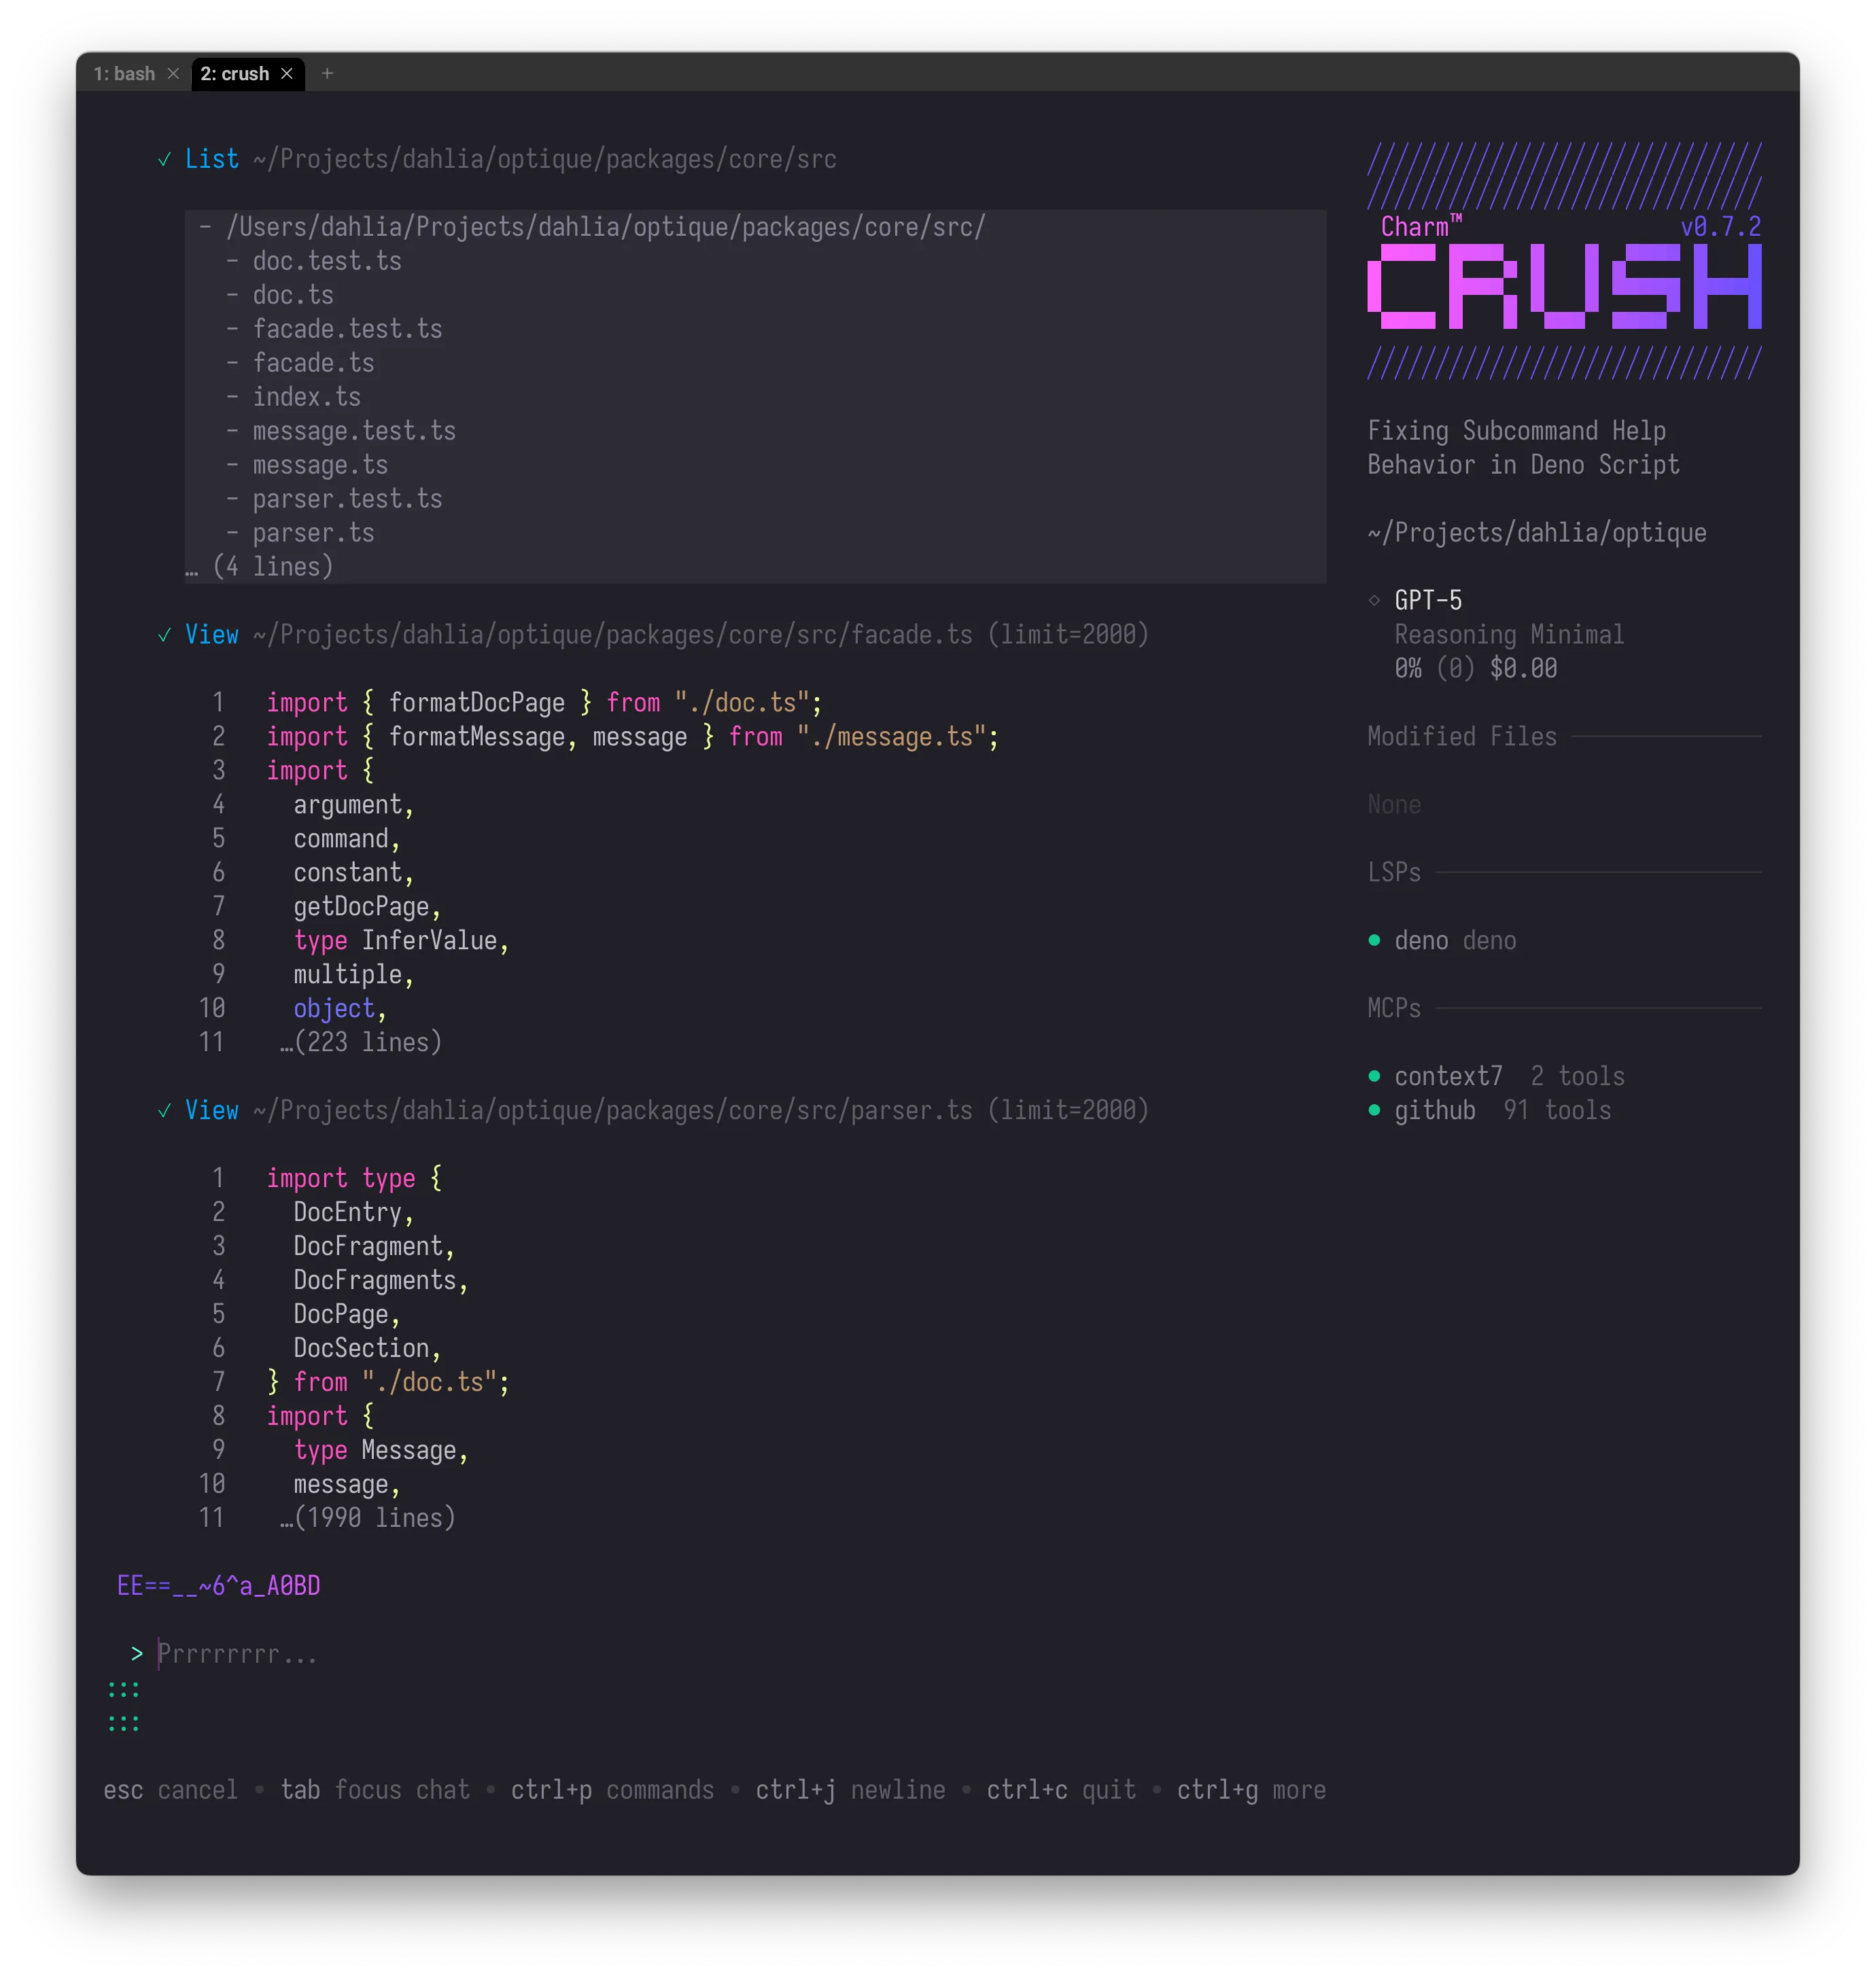Expand the "…(1990 lines)" truncated parser.ts output
This screenshot has height=1976, width=1876.
pyautogui.click(x=368, y=1519)
